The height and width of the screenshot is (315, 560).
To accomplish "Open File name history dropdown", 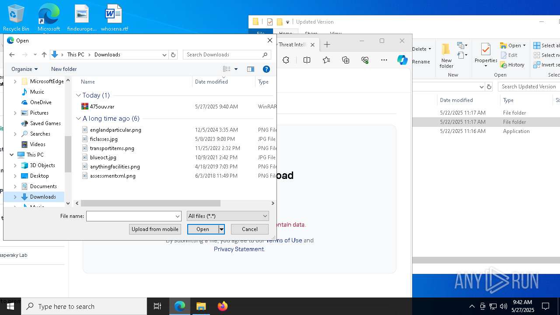I will [x=177, y=216].
